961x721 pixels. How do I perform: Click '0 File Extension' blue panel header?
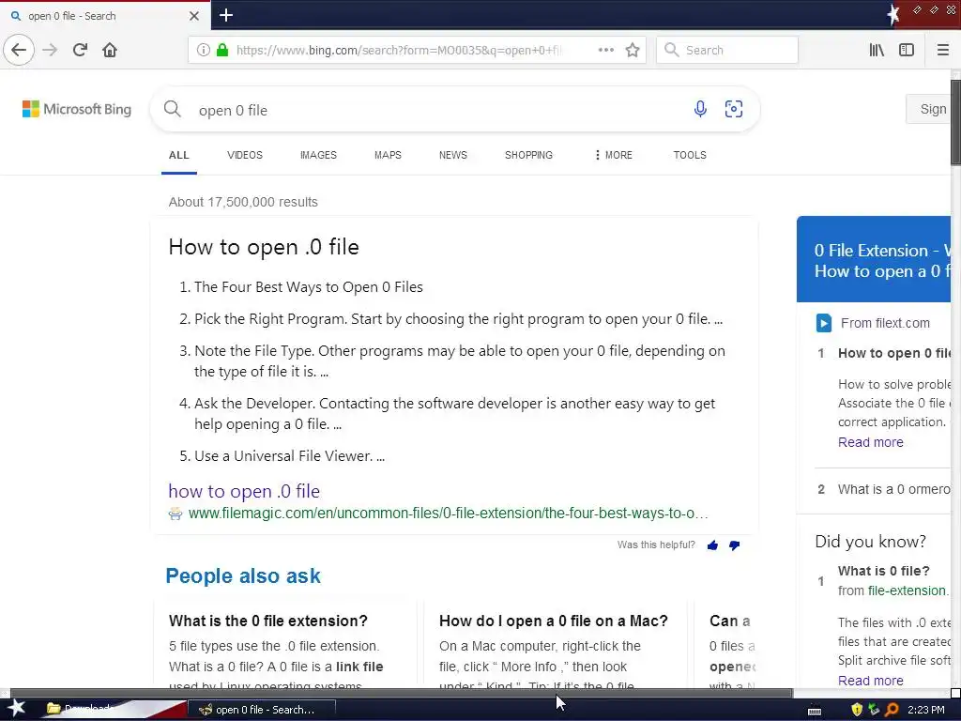pyautogui.click(x=874, y=259)
